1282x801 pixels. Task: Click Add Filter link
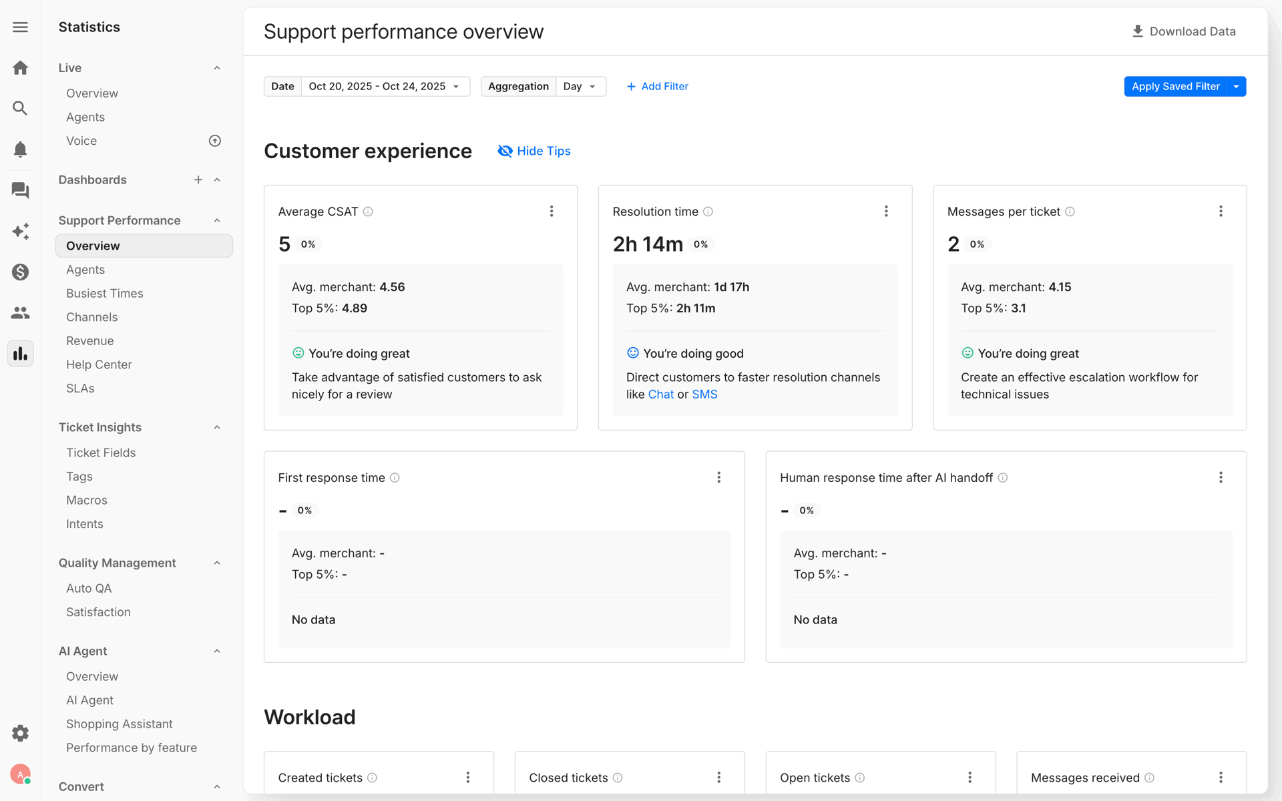click(658, 86)
